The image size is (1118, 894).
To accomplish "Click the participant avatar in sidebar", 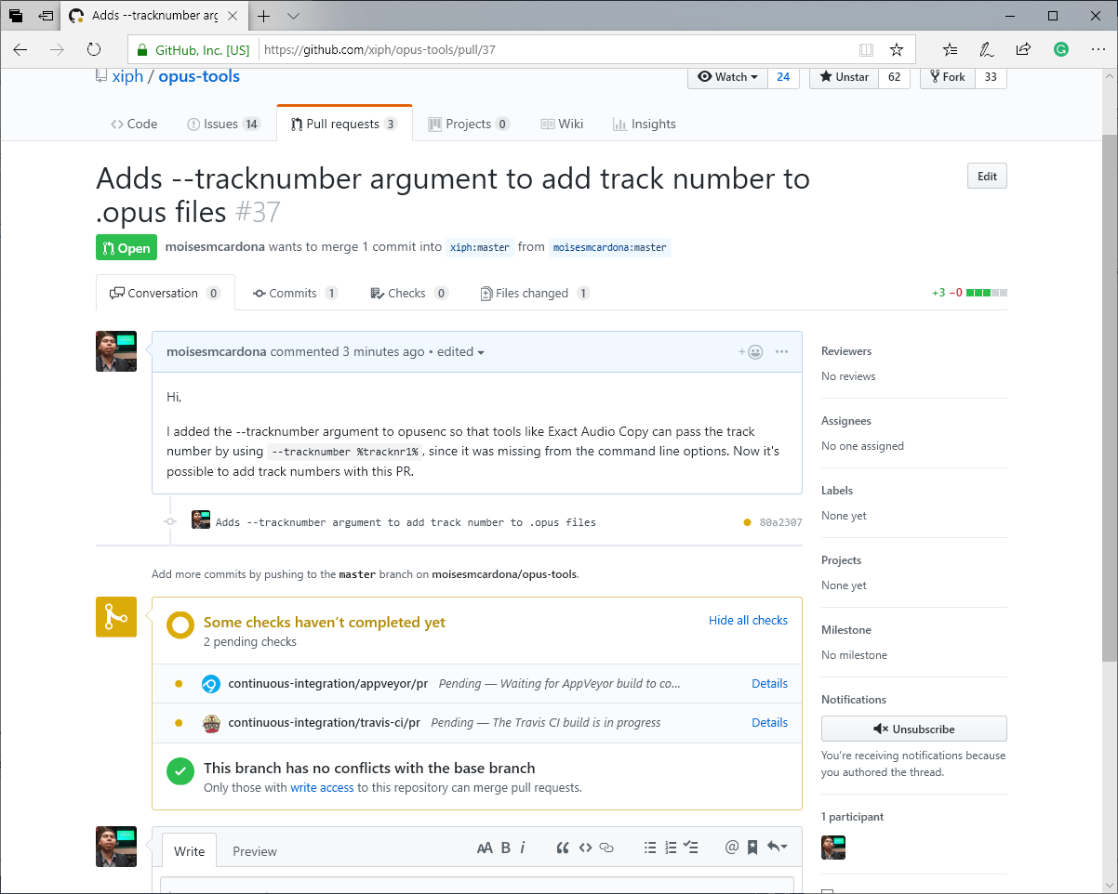I will click(x=833, y=847).
